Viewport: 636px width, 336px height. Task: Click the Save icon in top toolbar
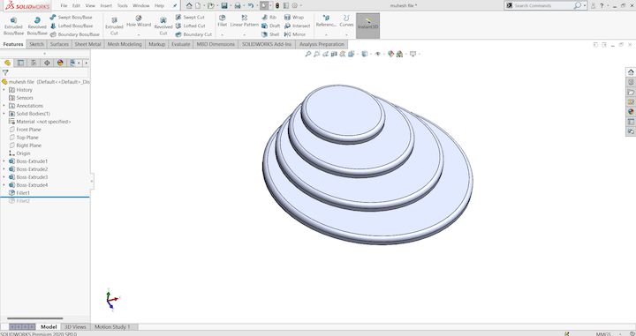[223, 5]
